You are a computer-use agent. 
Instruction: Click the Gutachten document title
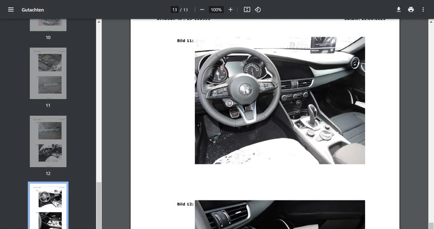click(33, 10)
